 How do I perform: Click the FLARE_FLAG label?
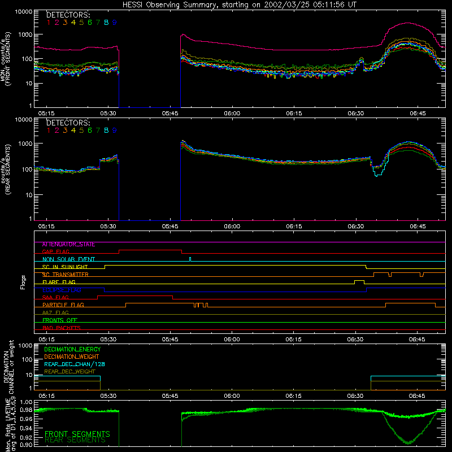click(x=59, y=282)
